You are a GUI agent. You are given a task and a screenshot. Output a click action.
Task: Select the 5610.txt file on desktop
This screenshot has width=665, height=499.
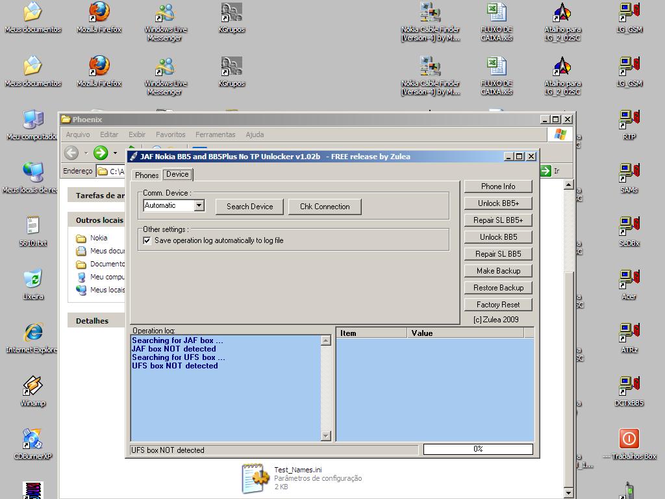tap(33, 231)
